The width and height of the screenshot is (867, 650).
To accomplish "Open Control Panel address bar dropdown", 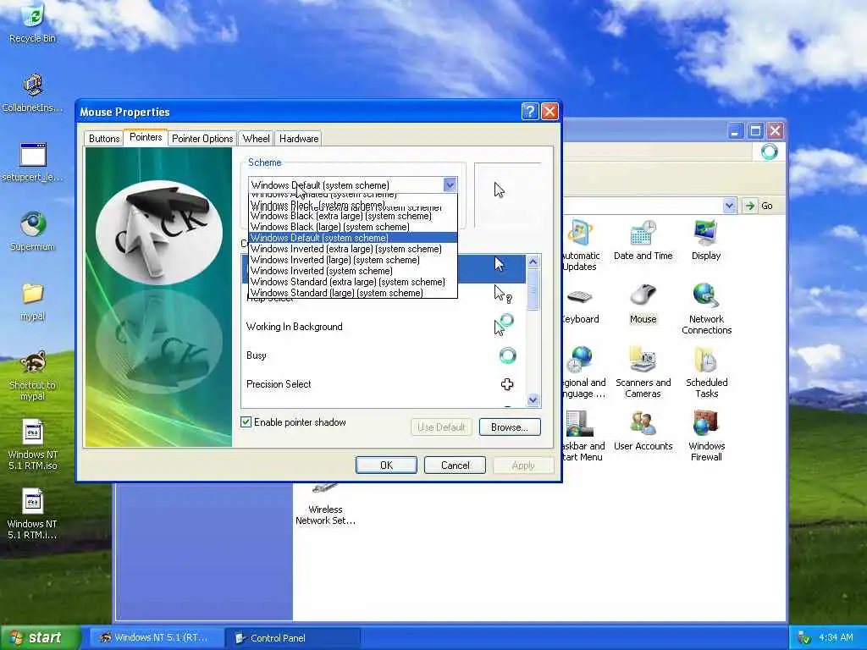I will tap(729, 206).
